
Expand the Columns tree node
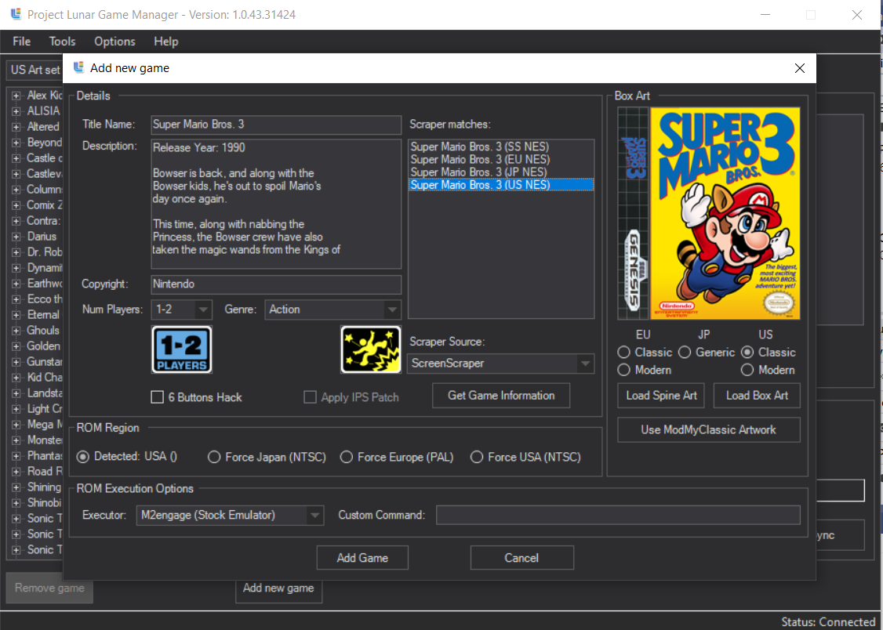[x=16, y=190]
